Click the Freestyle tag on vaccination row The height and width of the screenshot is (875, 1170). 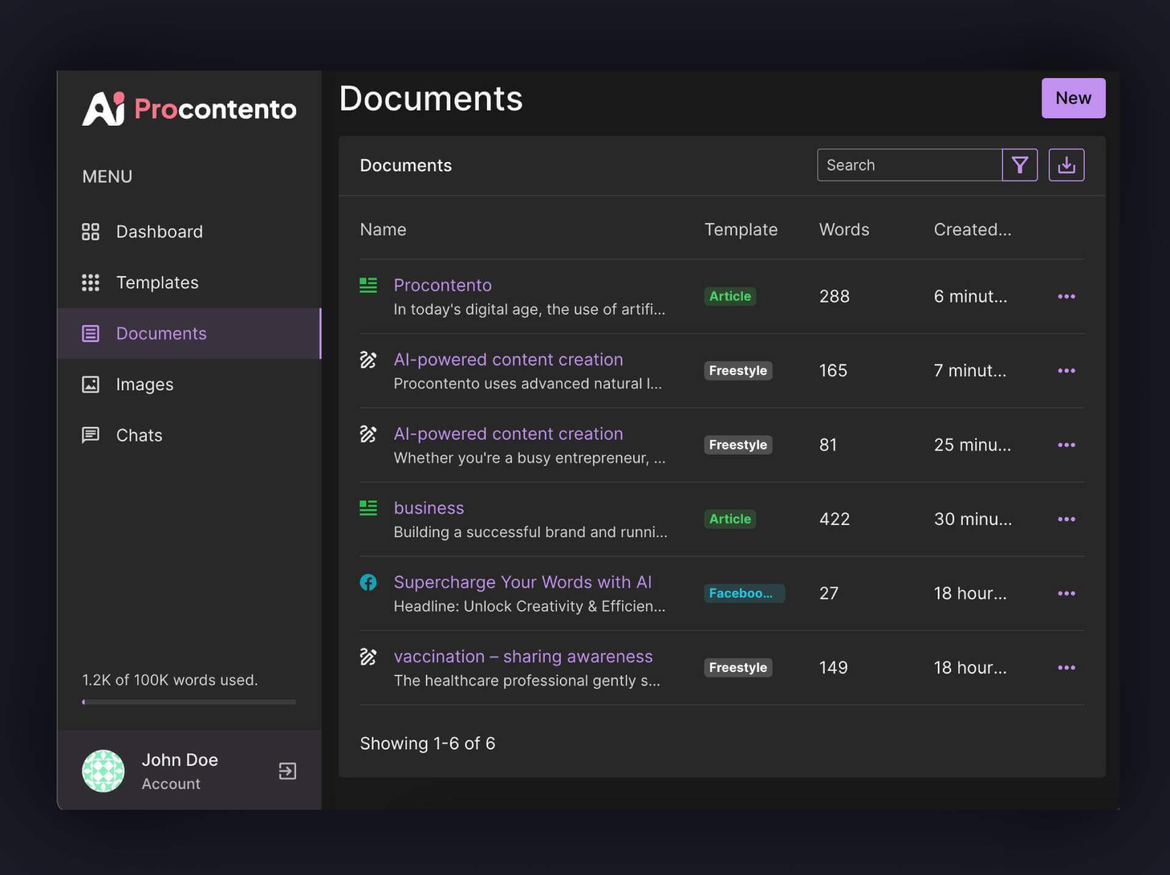[x=738, y=668]
